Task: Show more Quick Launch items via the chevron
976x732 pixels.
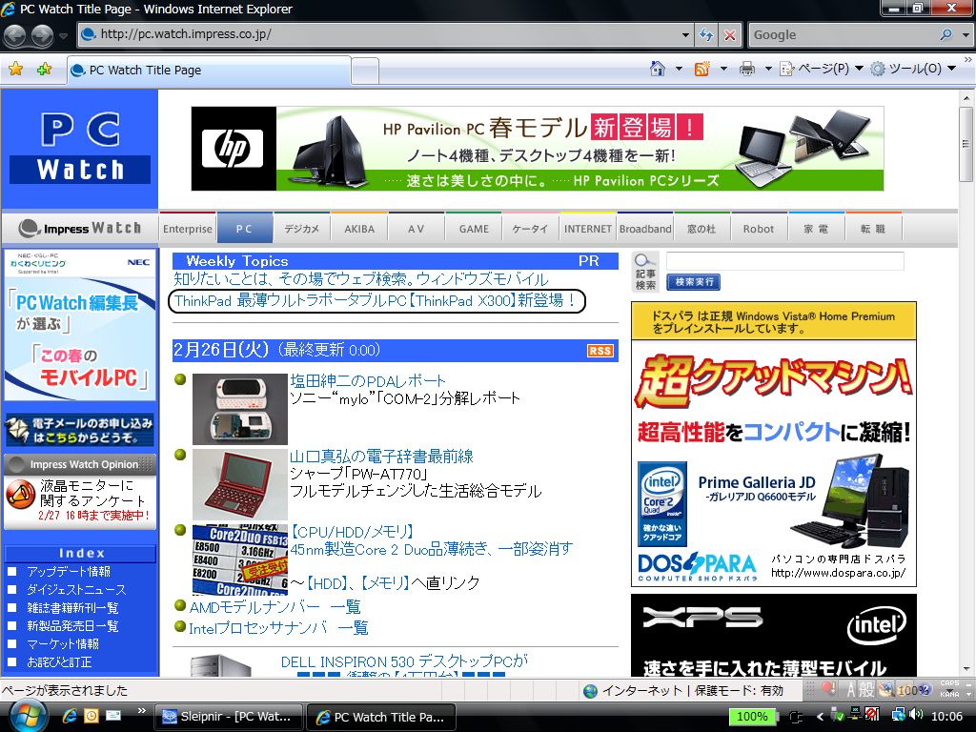Action: pyautogui.click(x=141, y=711)
